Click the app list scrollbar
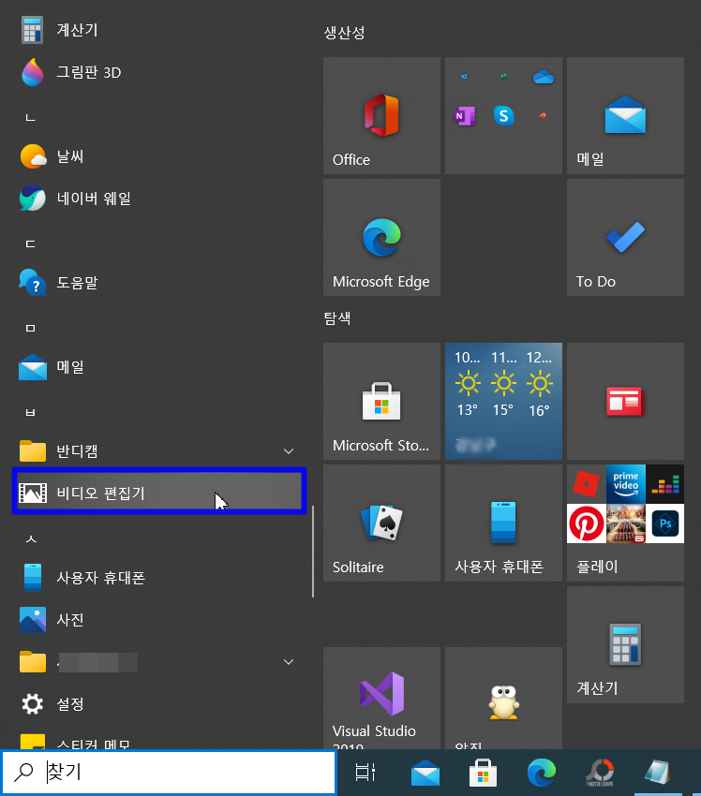The image size is (701, 796). [313, 552]
